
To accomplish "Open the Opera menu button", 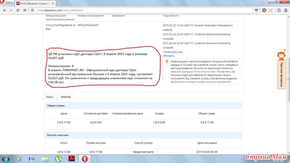I will pyautogui.click(x=7, y=2).
